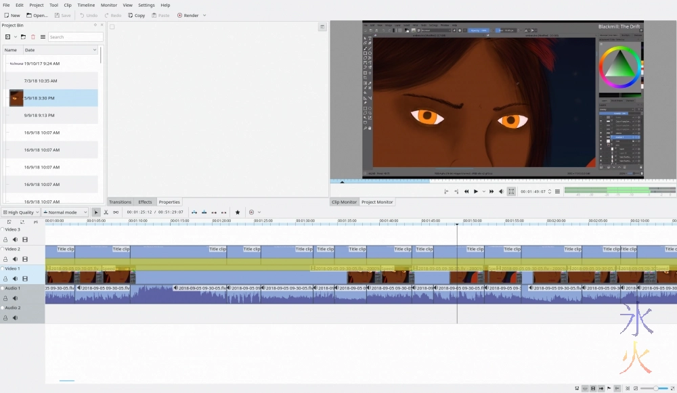Click the rewind button in the monitor
The width and height of the screenshot is (677, 393).
[x=466, y=191]
